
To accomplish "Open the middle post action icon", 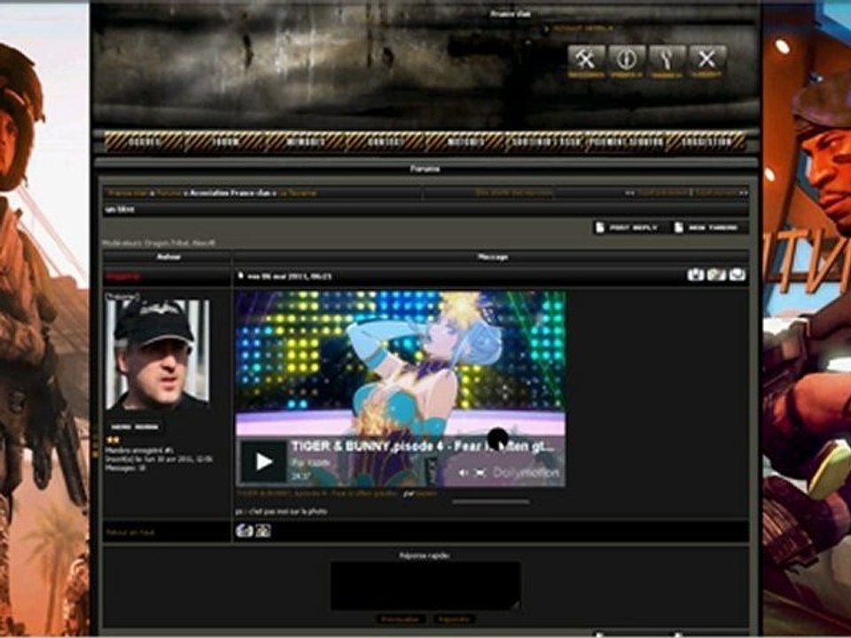I will click(716, 275).
